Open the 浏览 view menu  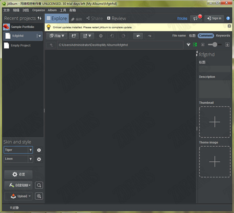[25, 10]
